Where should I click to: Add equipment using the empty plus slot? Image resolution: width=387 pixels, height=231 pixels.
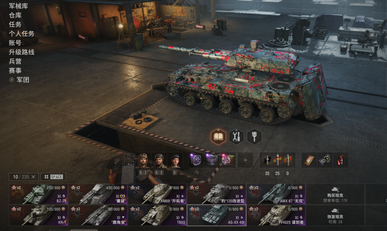[x=245, y=160]
